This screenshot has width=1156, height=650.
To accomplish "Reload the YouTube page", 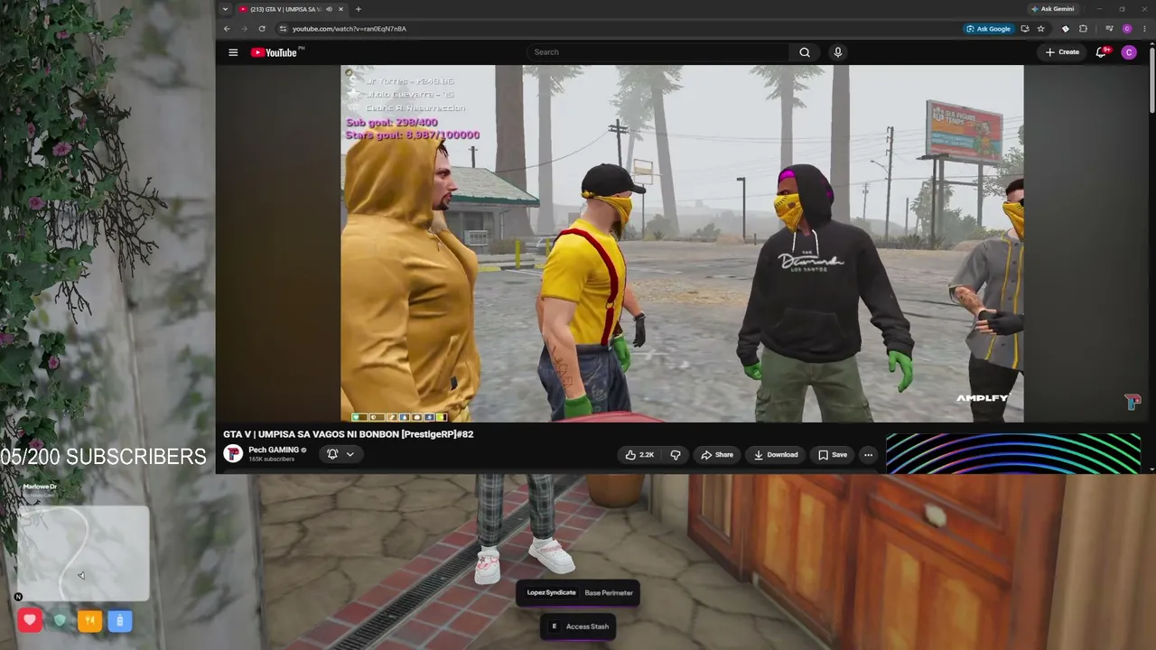I will 262,29.
